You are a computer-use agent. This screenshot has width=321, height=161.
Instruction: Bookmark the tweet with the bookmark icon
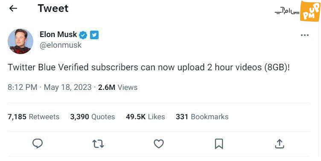[219, 144]
